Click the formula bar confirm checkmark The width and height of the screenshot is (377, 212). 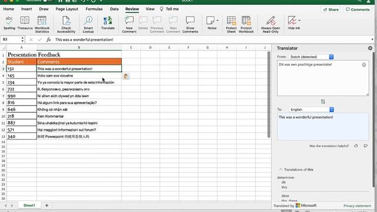39,39
